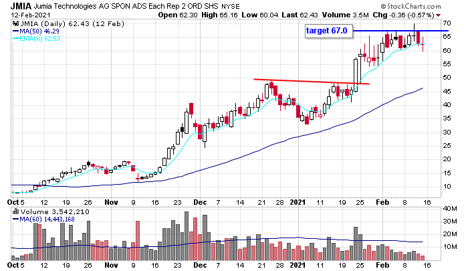Click the 'Dec' label on volume panel axis
468x271 pixels.
pyautogui.click(x=200, y=265)
